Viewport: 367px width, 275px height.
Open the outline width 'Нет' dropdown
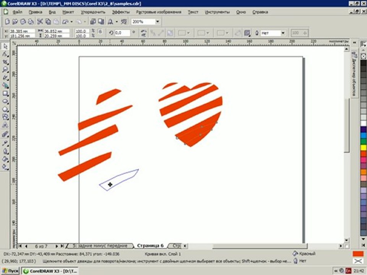click(x=283, y=33)
